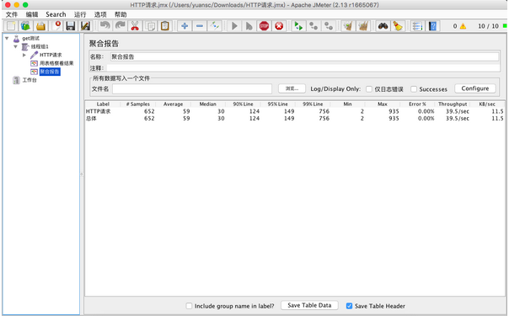Screen dimensions: 509x316
Task: Collapse the get测试 test plan node
Action: click(x=7, y=38)
